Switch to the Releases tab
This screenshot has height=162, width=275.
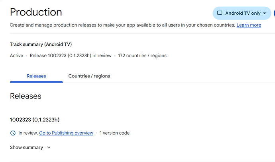36,76
